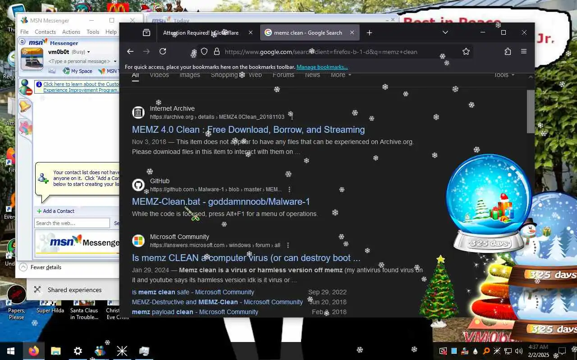Reload the Google search page
Viewport: 577px width, 360px height.
click(163, 52)
